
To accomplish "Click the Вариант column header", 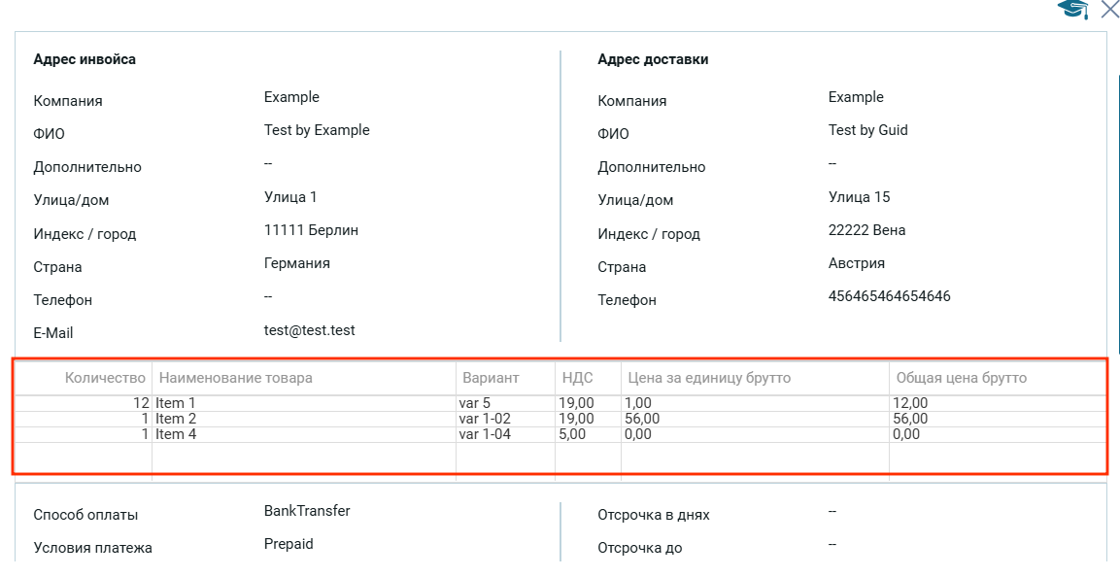I will coord(491,377).
